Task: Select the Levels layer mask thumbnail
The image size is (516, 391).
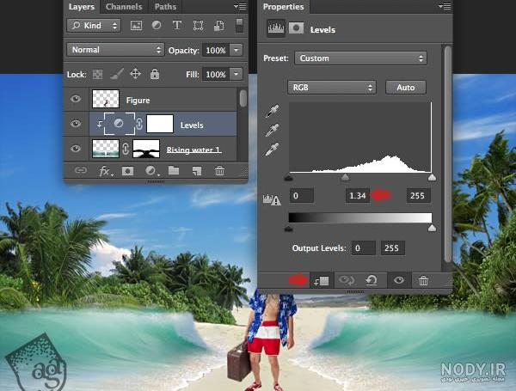Action: [160, 124]
